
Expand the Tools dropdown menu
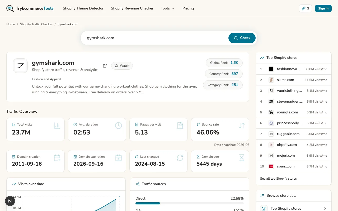168,8
